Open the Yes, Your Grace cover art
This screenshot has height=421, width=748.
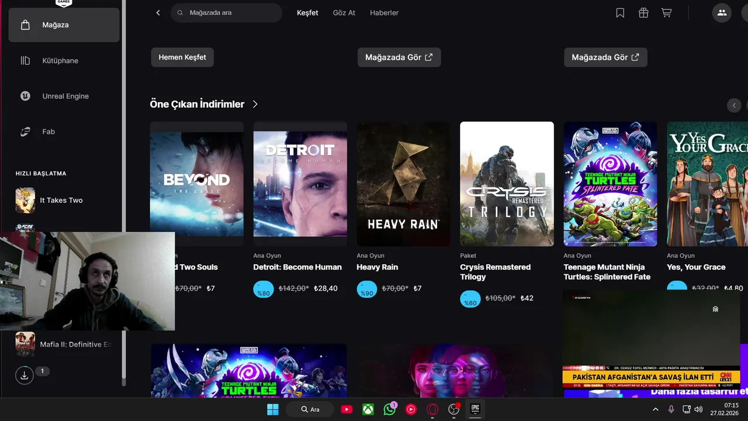pos(708,184)
